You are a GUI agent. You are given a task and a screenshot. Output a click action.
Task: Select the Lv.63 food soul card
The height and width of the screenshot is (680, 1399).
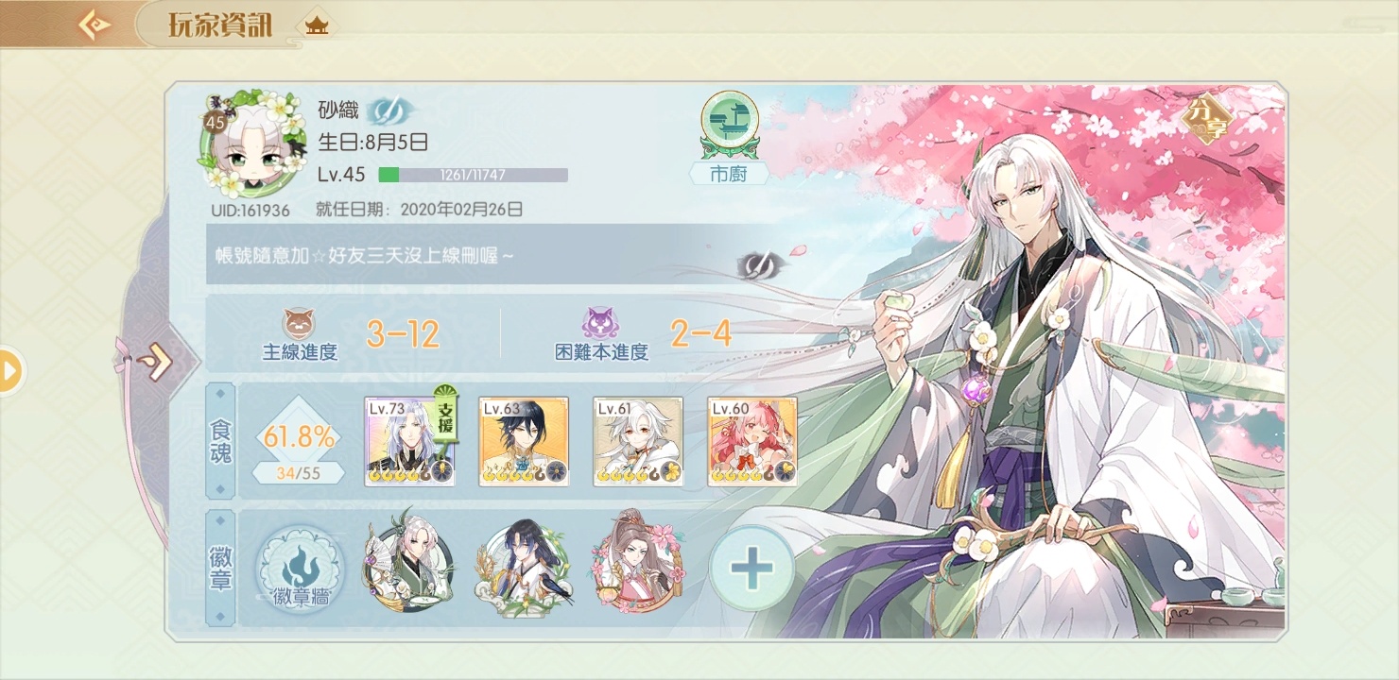524,442
